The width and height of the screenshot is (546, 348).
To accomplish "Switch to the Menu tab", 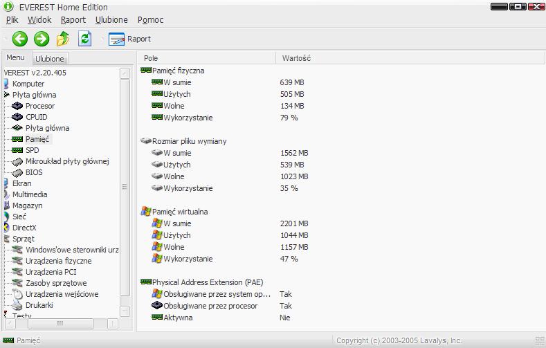I will (x=15, y=57).
